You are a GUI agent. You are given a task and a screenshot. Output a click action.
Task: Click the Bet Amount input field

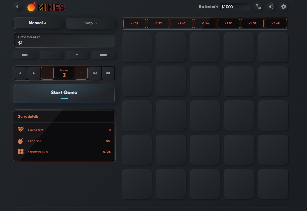[x=64, y=42]
